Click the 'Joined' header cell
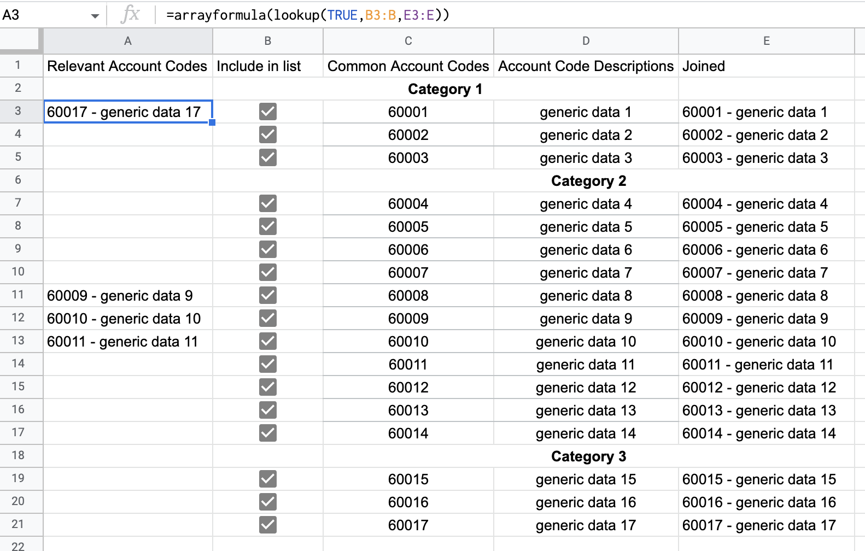The height and width of the screenshot is (551, 865). [x=767, y=66]
